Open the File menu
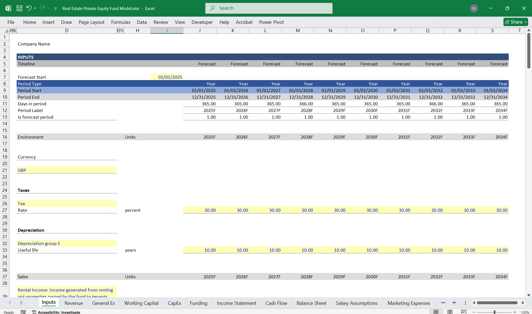This screenshot has height=314, width=532. (x=11, y=22)
